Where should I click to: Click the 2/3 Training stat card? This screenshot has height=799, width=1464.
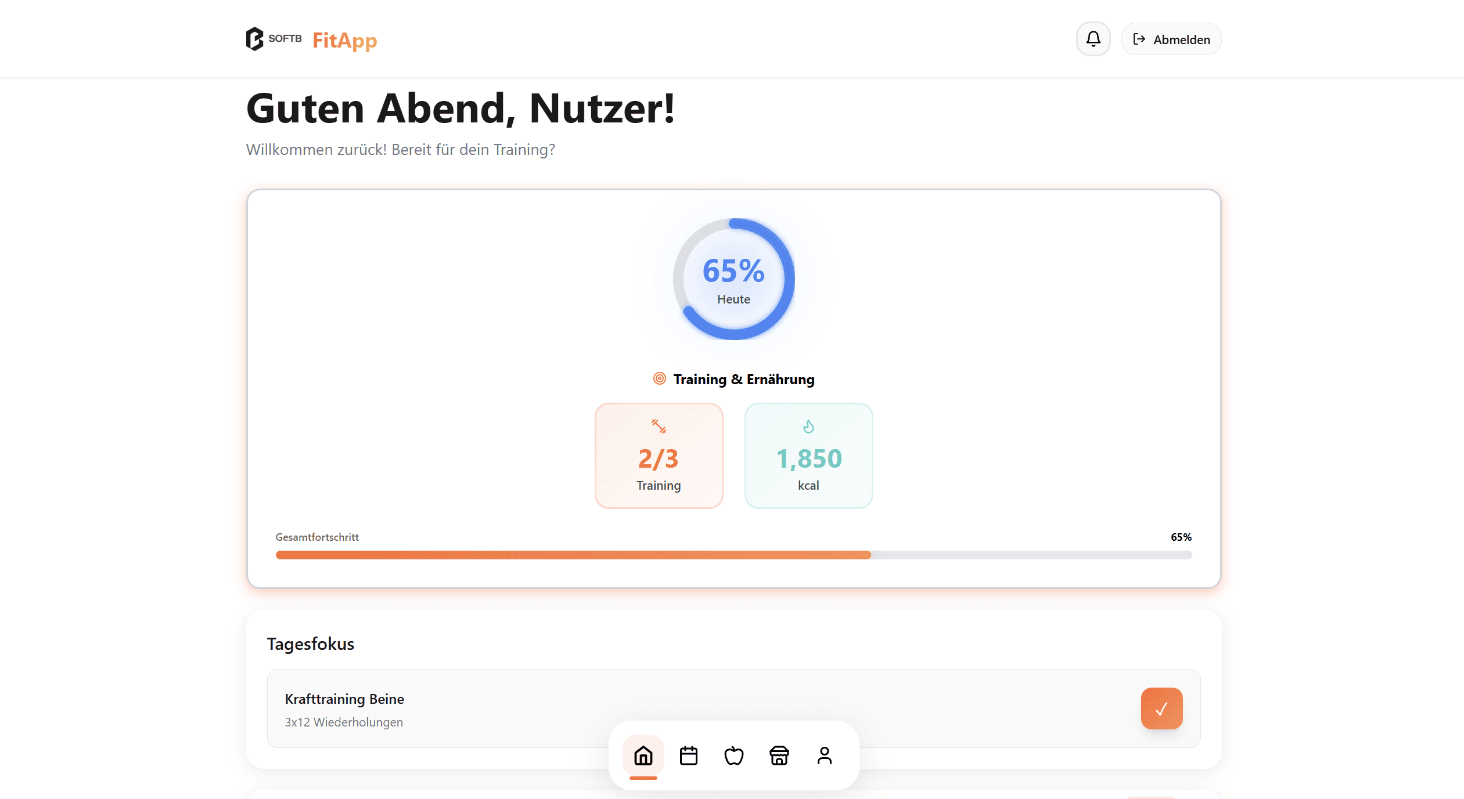[x=659, y=456]
